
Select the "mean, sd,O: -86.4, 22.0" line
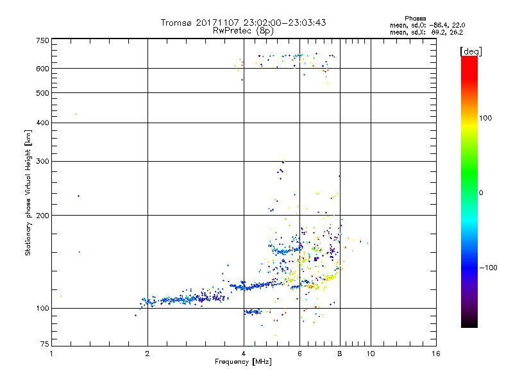pos(427,25)
